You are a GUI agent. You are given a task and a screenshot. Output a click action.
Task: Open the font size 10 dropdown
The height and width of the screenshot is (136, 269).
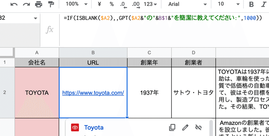click(229, 4)
